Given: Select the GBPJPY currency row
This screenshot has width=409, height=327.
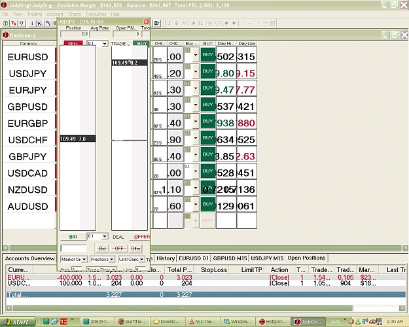Looking at the screenshot, I should (27, 156).
